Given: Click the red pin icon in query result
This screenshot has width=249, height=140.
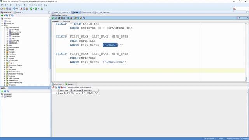Looking at the screenshot, I should point(53,87).
